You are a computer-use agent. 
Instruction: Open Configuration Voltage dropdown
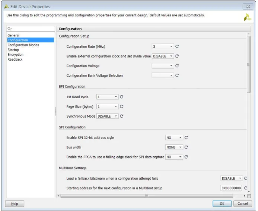click(163, 66)
